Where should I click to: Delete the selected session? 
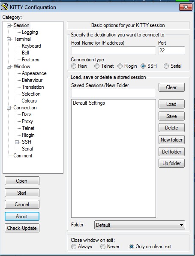click(x=171, y=128)
